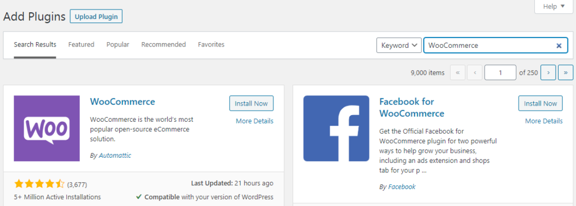Click the Upload Plugin button
576x206 pixels.
96,16
